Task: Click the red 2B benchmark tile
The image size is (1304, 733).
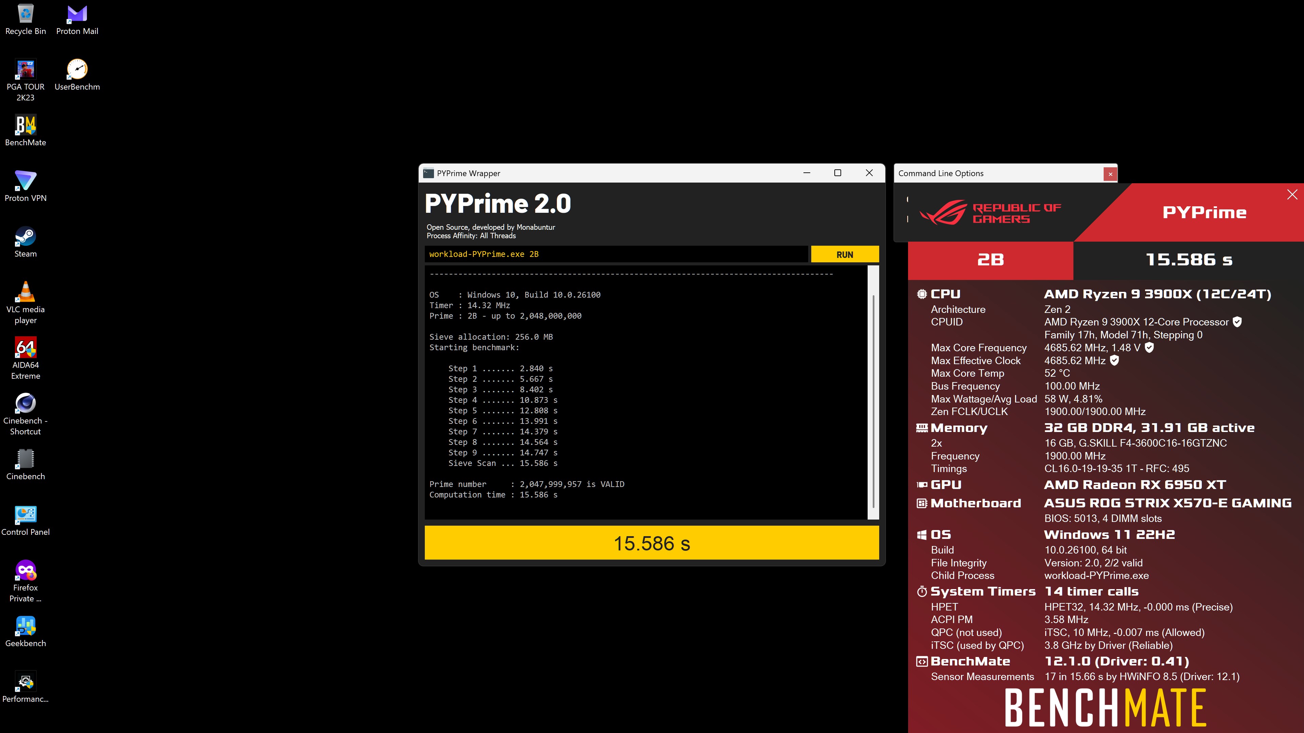Action: pyautogui.click(x=990, y=260)
